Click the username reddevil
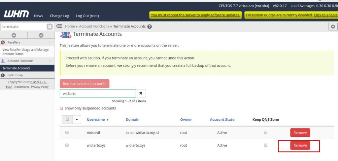The image size is (338, 161). pyautogui.click(x=93, y=133)
